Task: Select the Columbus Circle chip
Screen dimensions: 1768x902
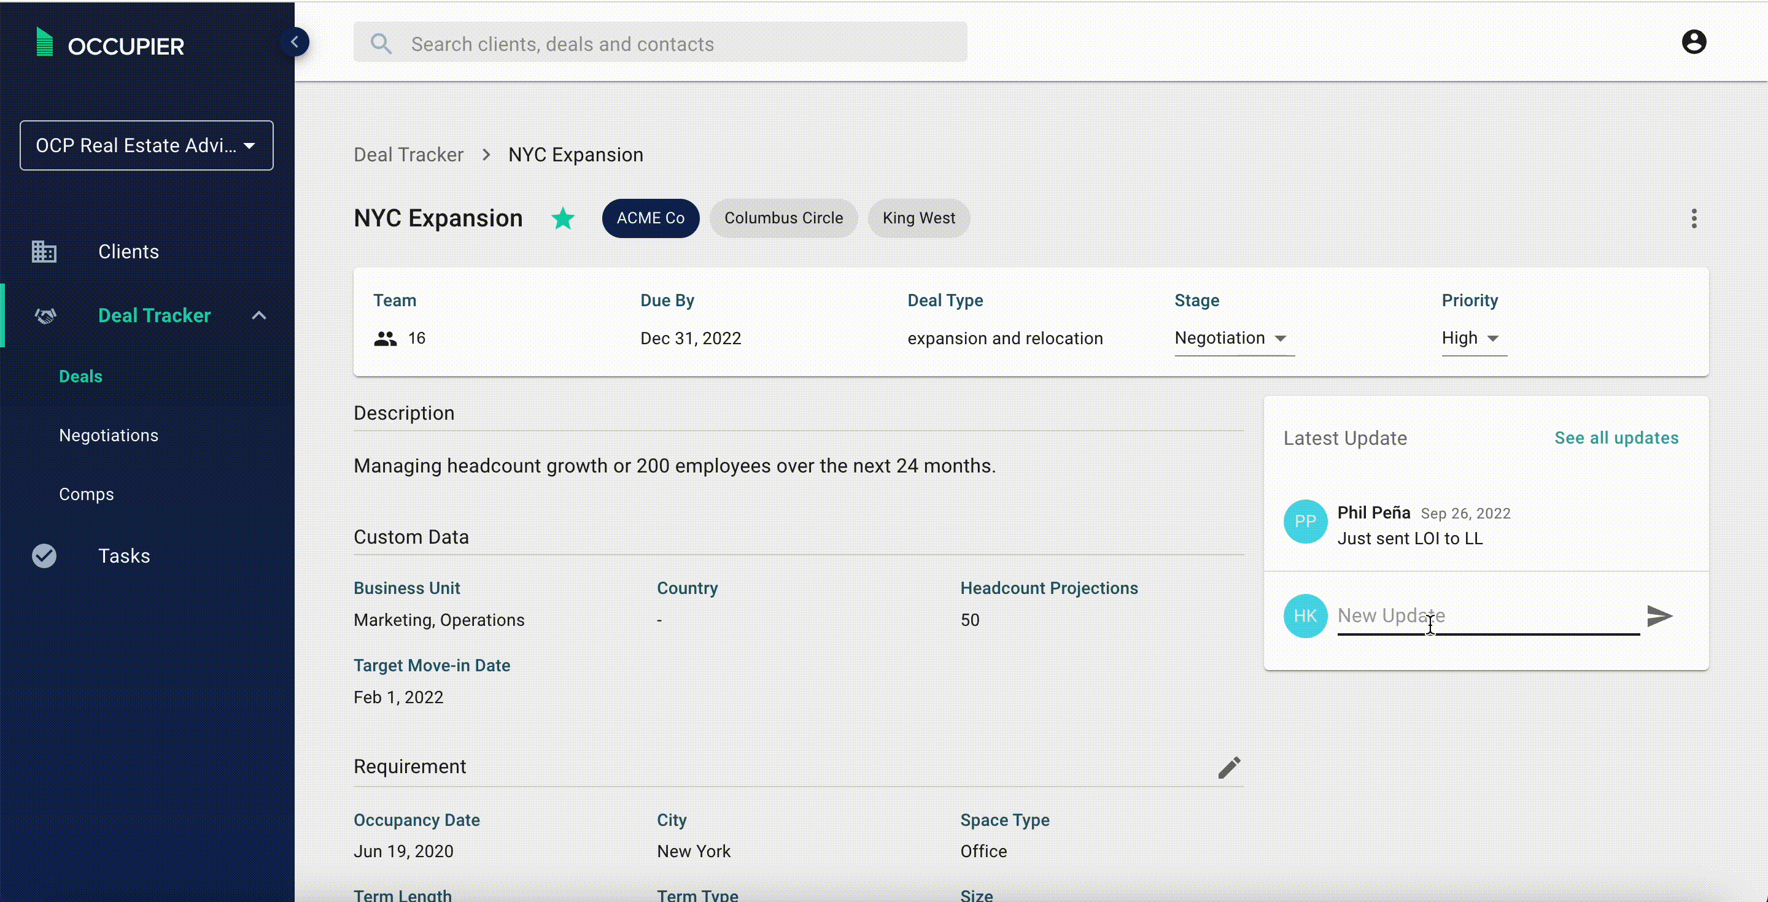Action: [783, 218]
